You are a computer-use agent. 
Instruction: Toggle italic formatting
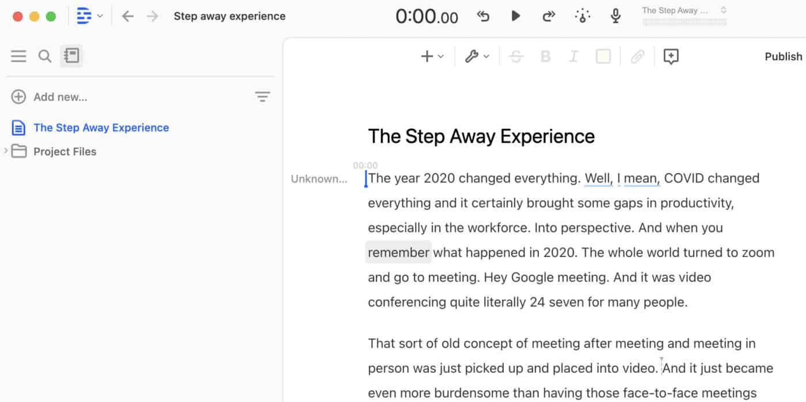pos(573,56)
